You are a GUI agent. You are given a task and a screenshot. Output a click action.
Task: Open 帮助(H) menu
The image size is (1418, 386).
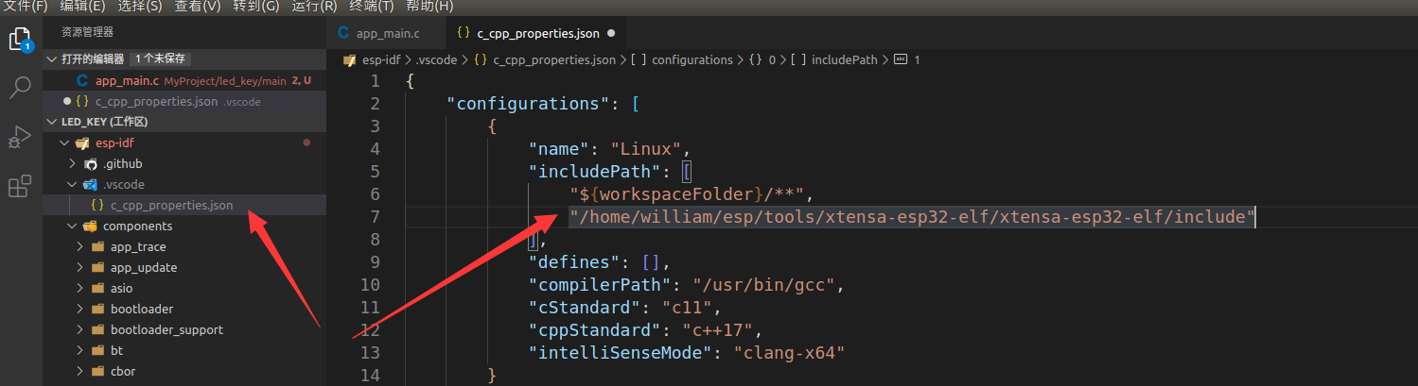429,7
